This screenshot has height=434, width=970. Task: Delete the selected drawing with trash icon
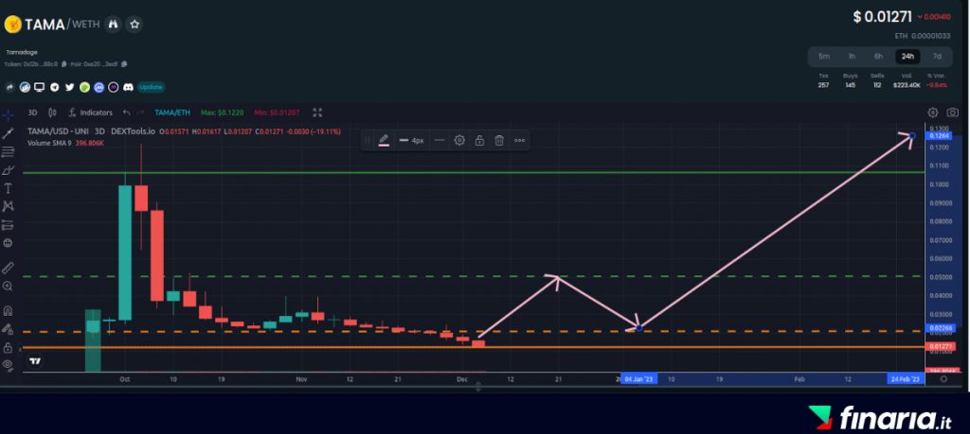click(499, 140)
